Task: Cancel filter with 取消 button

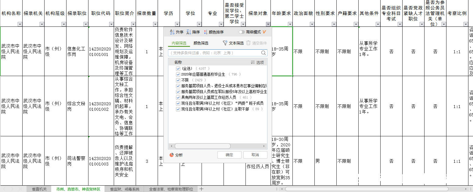Action: coord(255,155)
